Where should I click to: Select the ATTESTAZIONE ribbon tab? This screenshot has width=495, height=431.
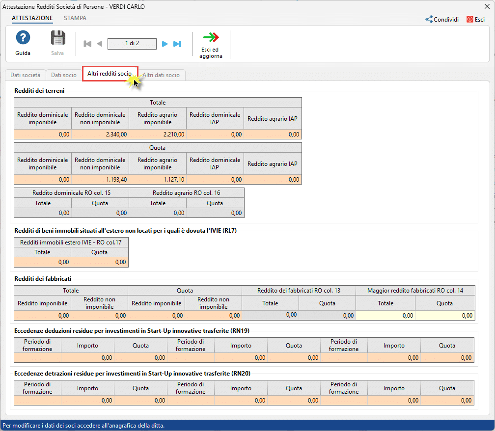coord(32,18)
